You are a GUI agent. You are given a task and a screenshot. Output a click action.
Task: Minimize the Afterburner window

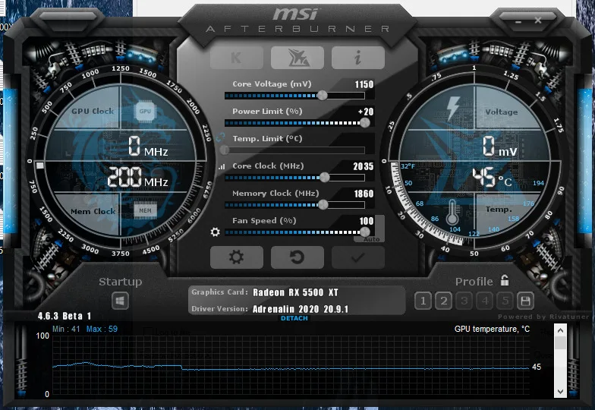pos(518,21)
